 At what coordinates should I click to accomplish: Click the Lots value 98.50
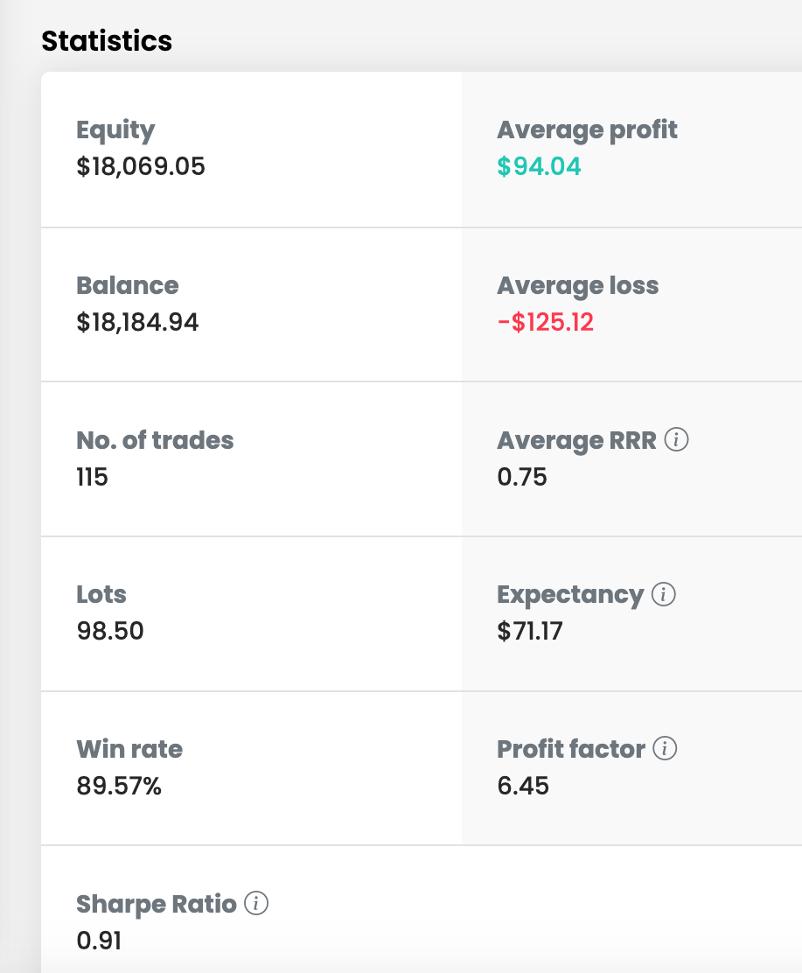coord(110,631)
